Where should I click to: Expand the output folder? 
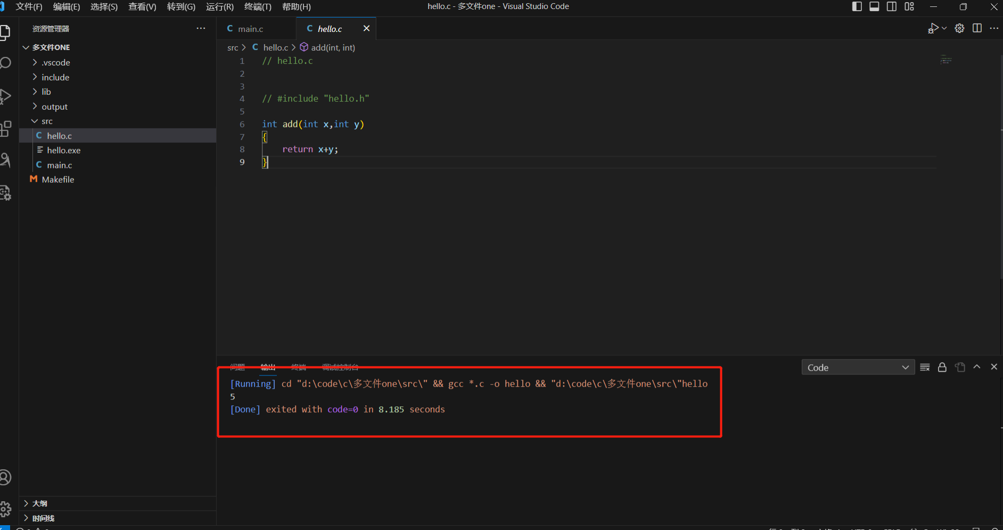(x=117, y=107)
